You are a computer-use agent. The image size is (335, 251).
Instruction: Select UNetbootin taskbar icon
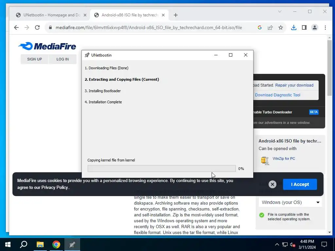click(x=72, y=244)
